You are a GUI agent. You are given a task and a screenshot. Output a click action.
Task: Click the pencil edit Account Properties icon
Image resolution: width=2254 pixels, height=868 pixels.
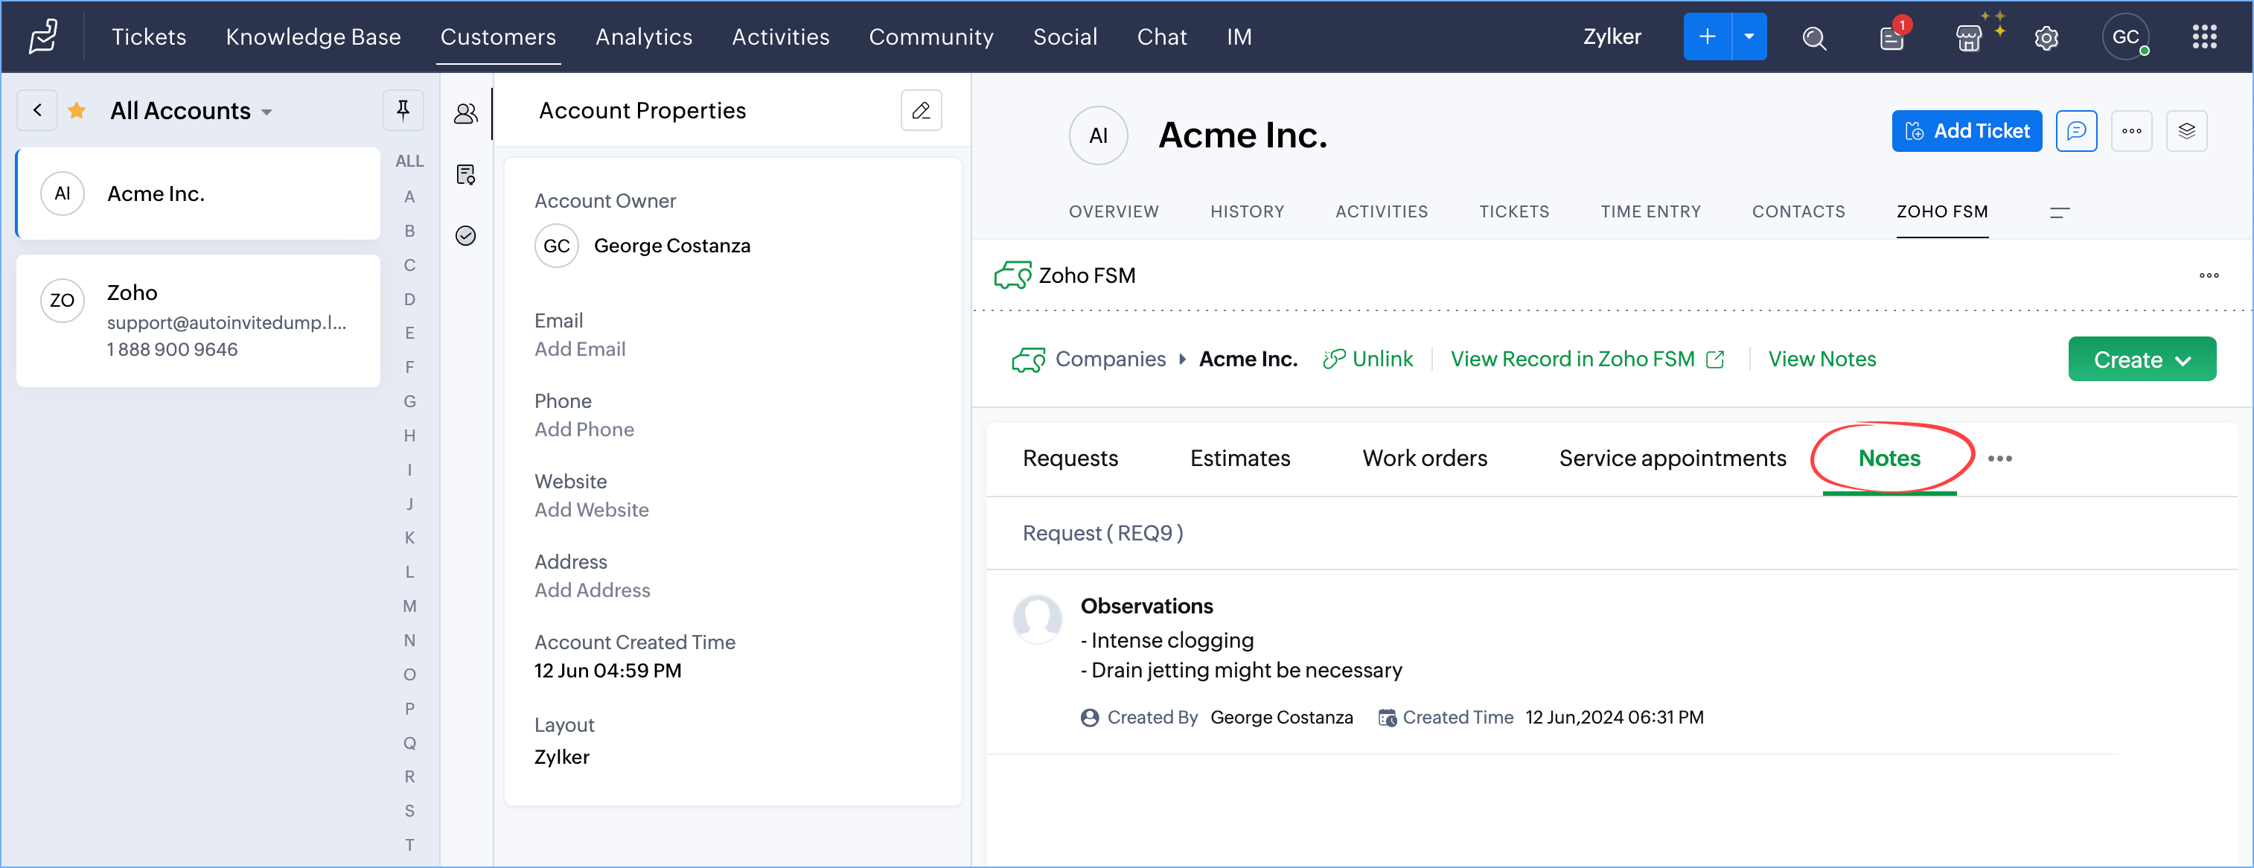[x=921, y=110]
